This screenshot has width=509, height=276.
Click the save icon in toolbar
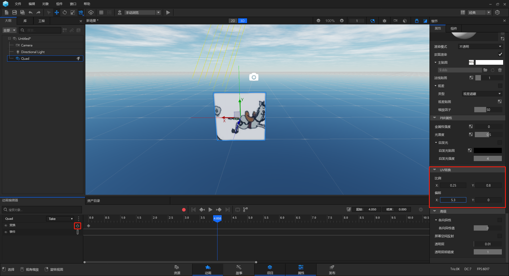[x=15, y=12]
